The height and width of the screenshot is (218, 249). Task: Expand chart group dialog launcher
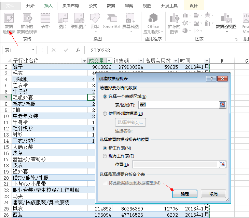pos(236,39)
